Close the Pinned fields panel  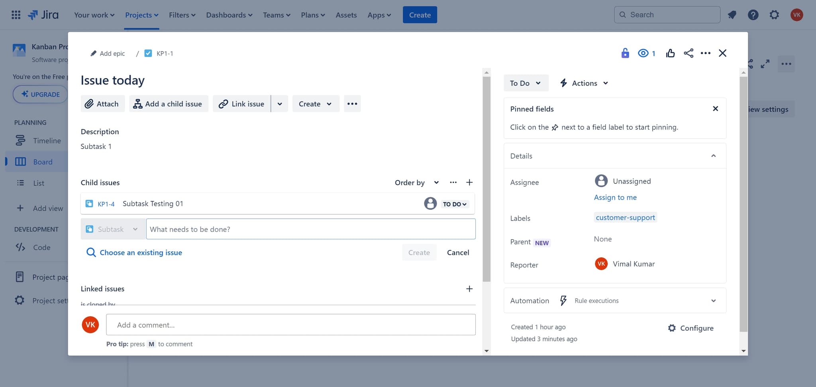715,109
